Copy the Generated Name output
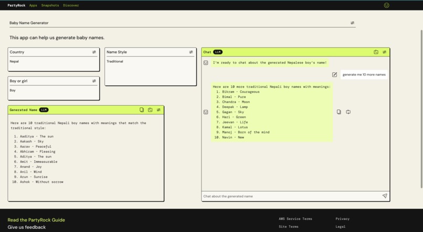Image resolution: width=423 pixels, height=232 pixels. (x=142, y=110)
